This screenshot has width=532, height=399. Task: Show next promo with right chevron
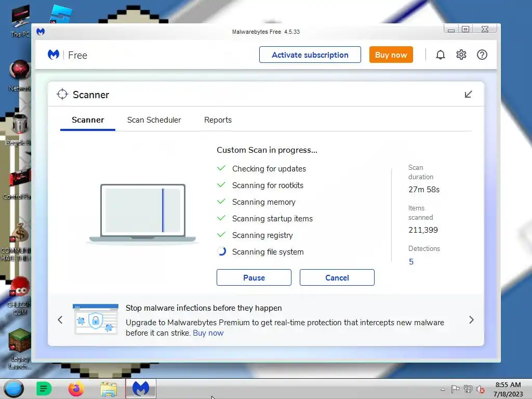tap(471, 320)
